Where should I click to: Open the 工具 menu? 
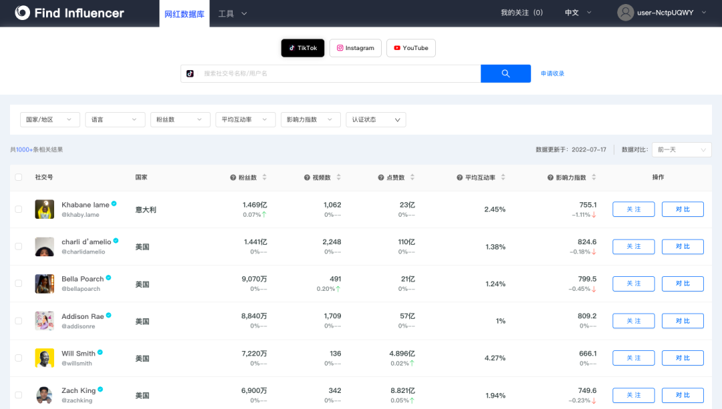pyautogui.click(x=232, y=14)
